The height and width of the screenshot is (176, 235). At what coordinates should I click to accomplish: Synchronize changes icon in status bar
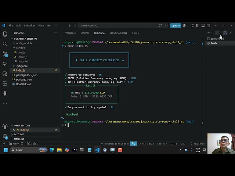(x=22, y=143)
